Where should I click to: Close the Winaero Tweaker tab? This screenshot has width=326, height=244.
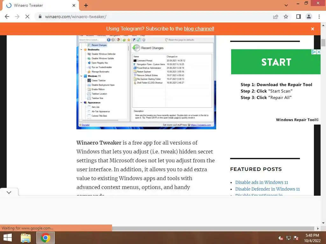coord(74,5)
